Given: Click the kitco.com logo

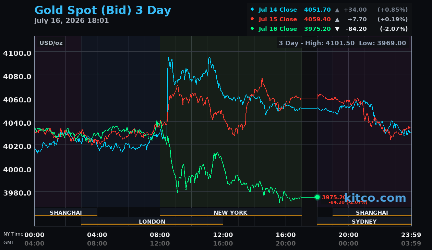Looking at the screenshot, I should click(x=375, y=198).
